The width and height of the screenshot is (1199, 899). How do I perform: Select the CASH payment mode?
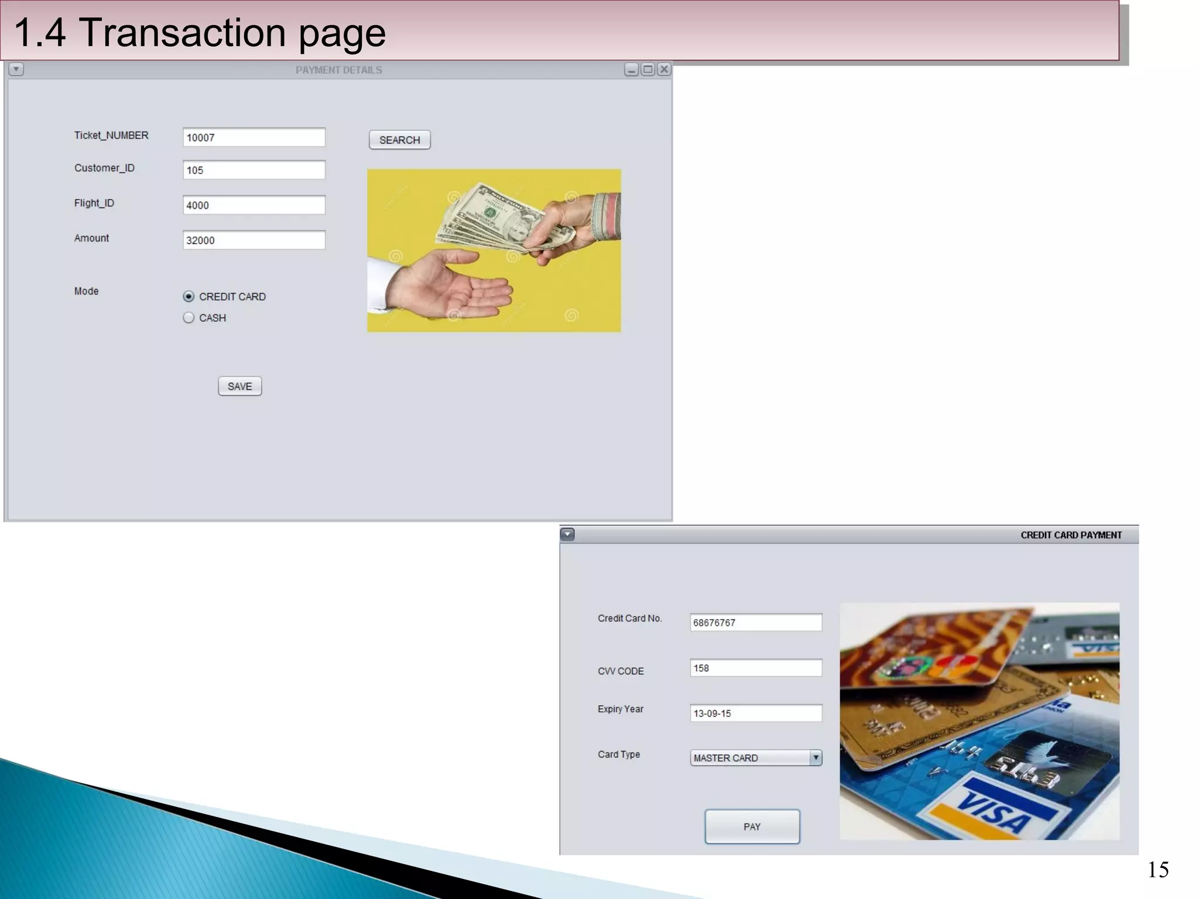coord(189,318)
